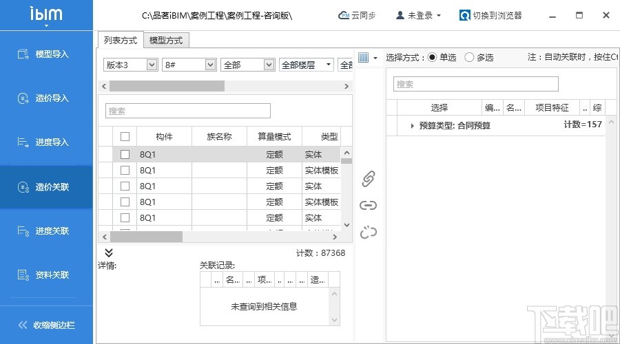Screen dimensions: 620x344
Task: Click the 关联记录 table scroll down arrow
Action: click(x=335, y=321)
